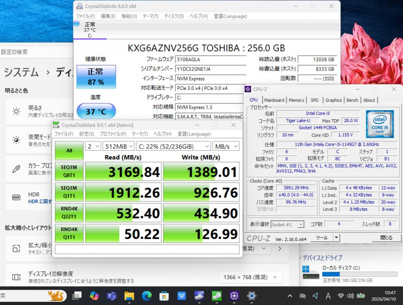Launch File Explorer from taskbar
Viewport: 403px width, 305px height.
click(129, 296)
